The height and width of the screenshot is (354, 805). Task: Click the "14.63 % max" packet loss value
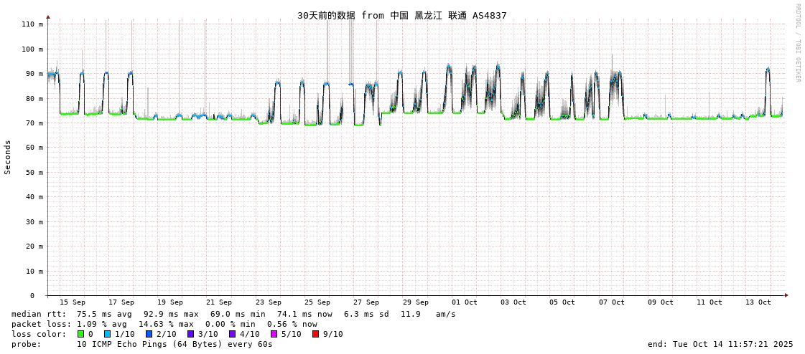point(166,325)
